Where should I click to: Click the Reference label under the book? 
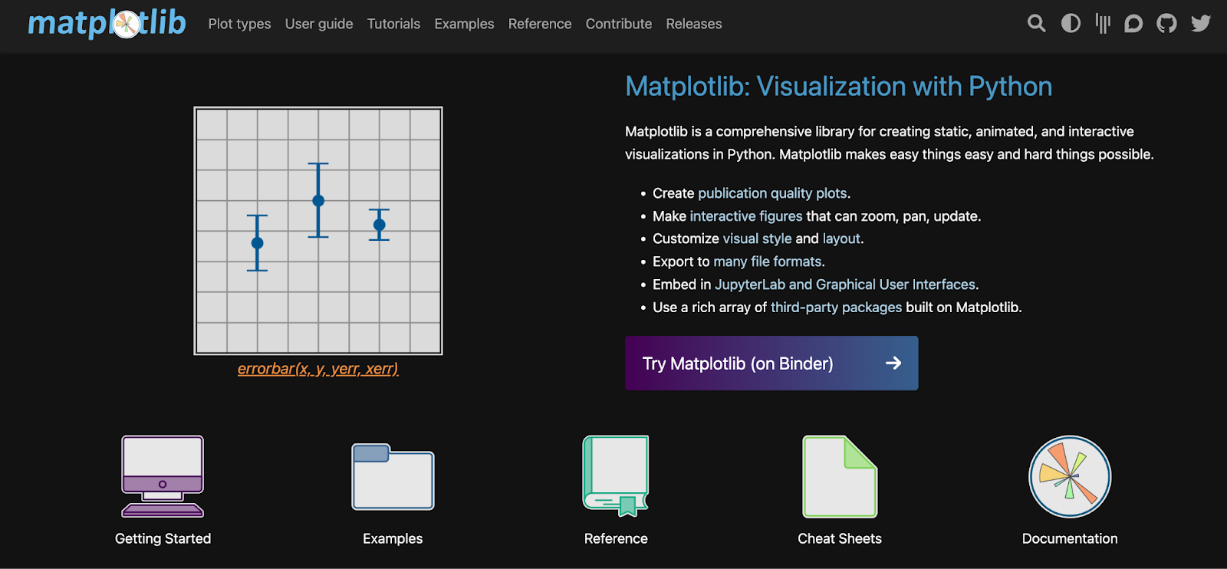point(616,538)
